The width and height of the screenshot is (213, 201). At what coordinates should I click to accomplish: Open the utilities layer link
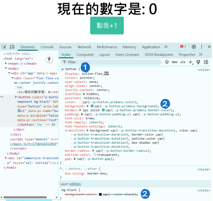pyautogui.click(x=75, y=184)
